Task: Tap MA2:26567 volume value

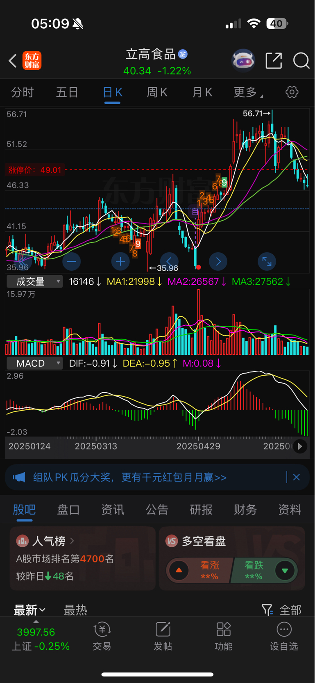Action: tap(197, 281)
